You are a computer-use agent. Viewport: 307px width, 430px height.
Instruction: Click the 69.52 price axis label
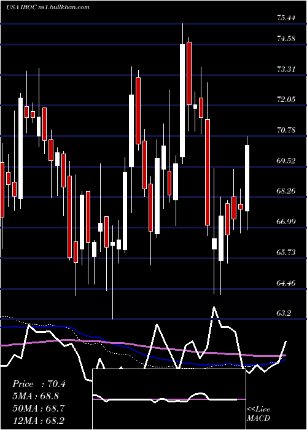pyautogui.click(x=286, y=161)
